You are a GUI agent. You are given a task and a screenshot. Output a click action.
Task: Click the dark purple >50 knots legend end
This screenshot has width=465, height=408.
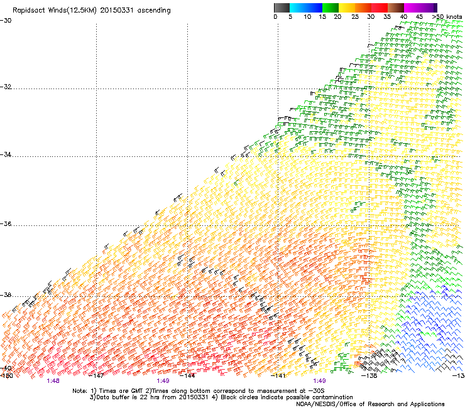tap(435, 8)
